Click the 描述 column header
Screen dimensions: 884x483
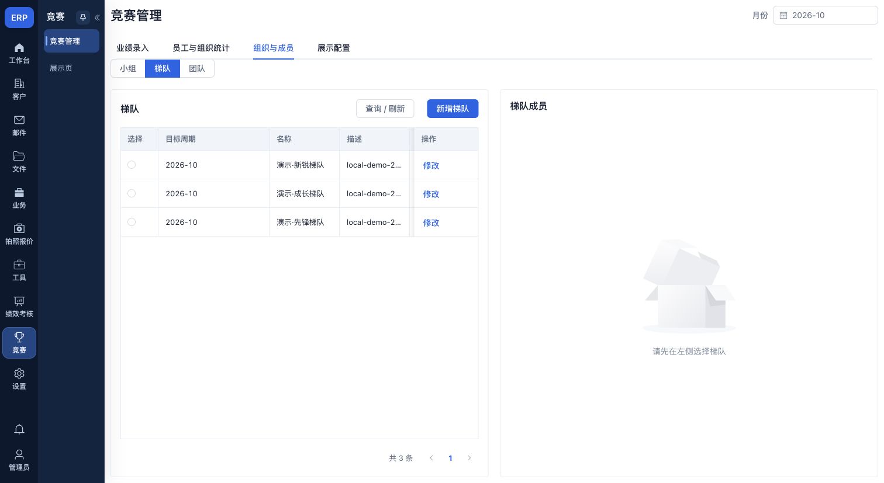click(374, 139)
